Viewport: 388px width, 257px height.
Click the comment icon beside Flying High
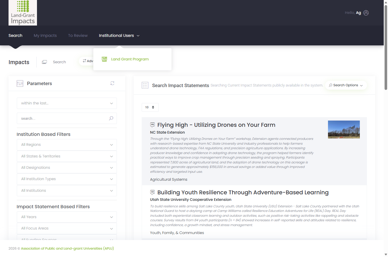tap(152, 125)
